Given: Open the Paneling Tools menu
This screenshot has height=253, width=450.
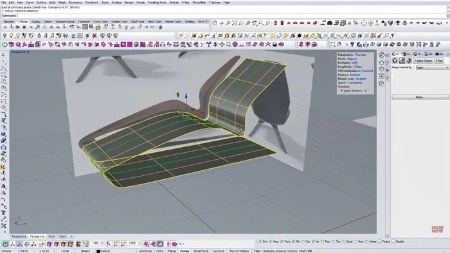Looking at the screenshot, I should pyautogui.click(x=157, y=3).
